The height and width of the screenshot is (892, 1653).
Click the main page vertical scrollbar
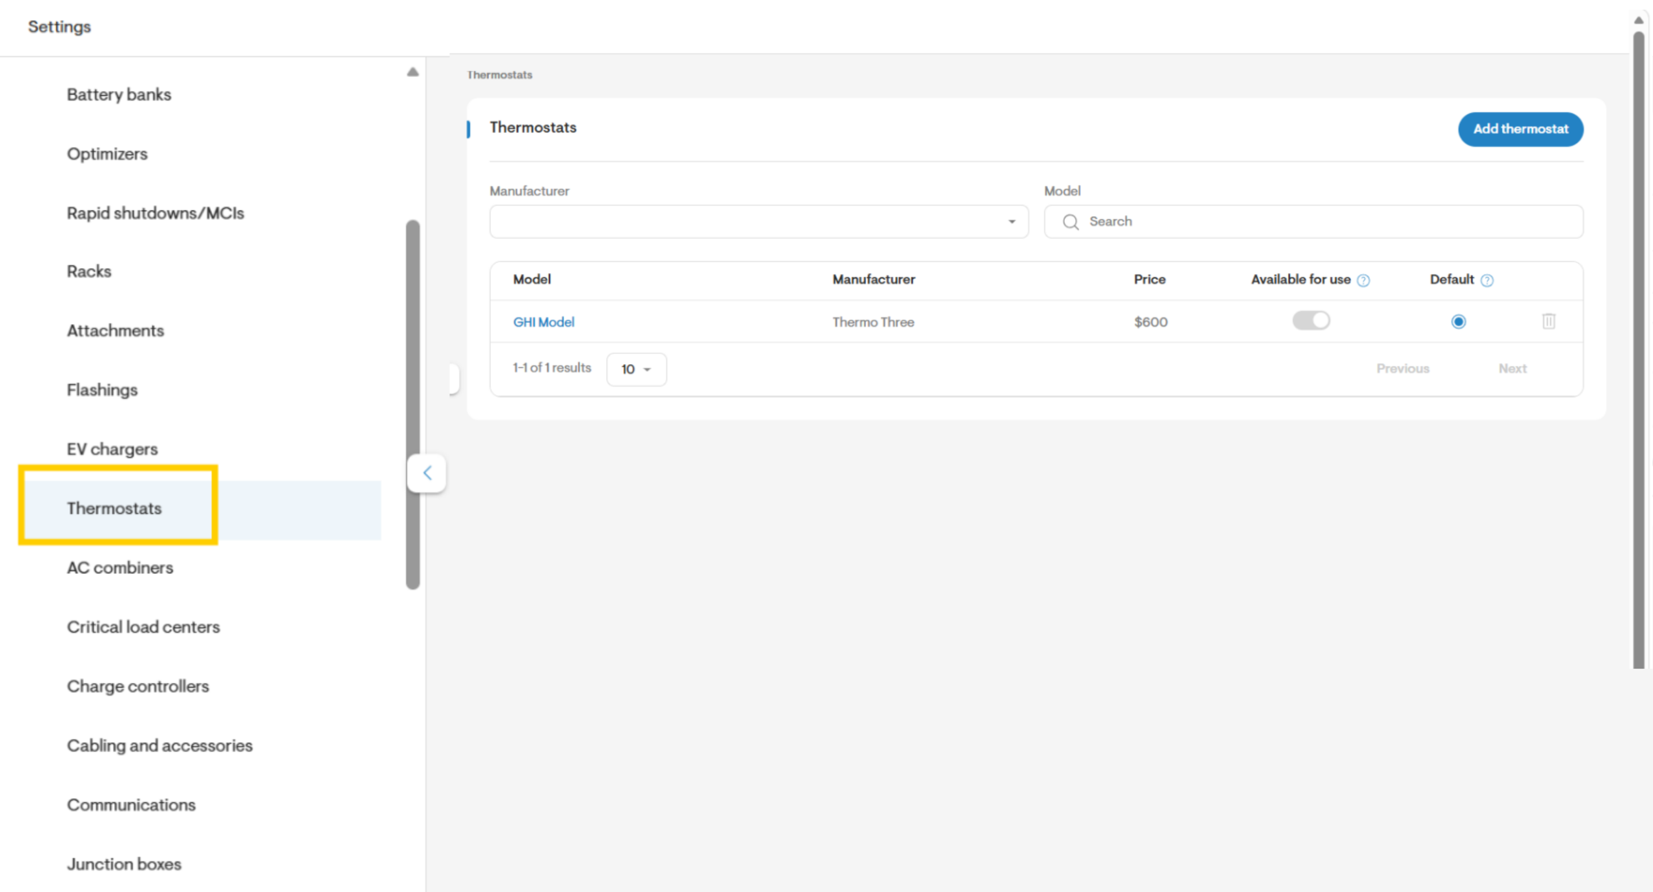pos(1638,350)
